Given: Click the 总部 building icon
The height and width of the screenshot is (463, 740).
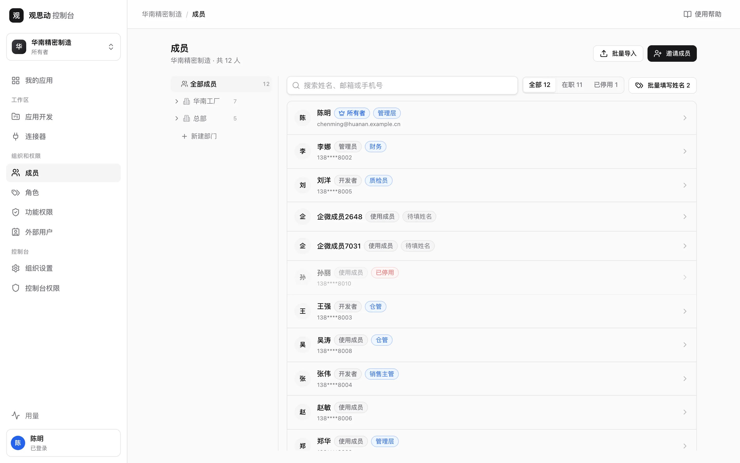Looking at the screenshot, I should tap(186, 119).
